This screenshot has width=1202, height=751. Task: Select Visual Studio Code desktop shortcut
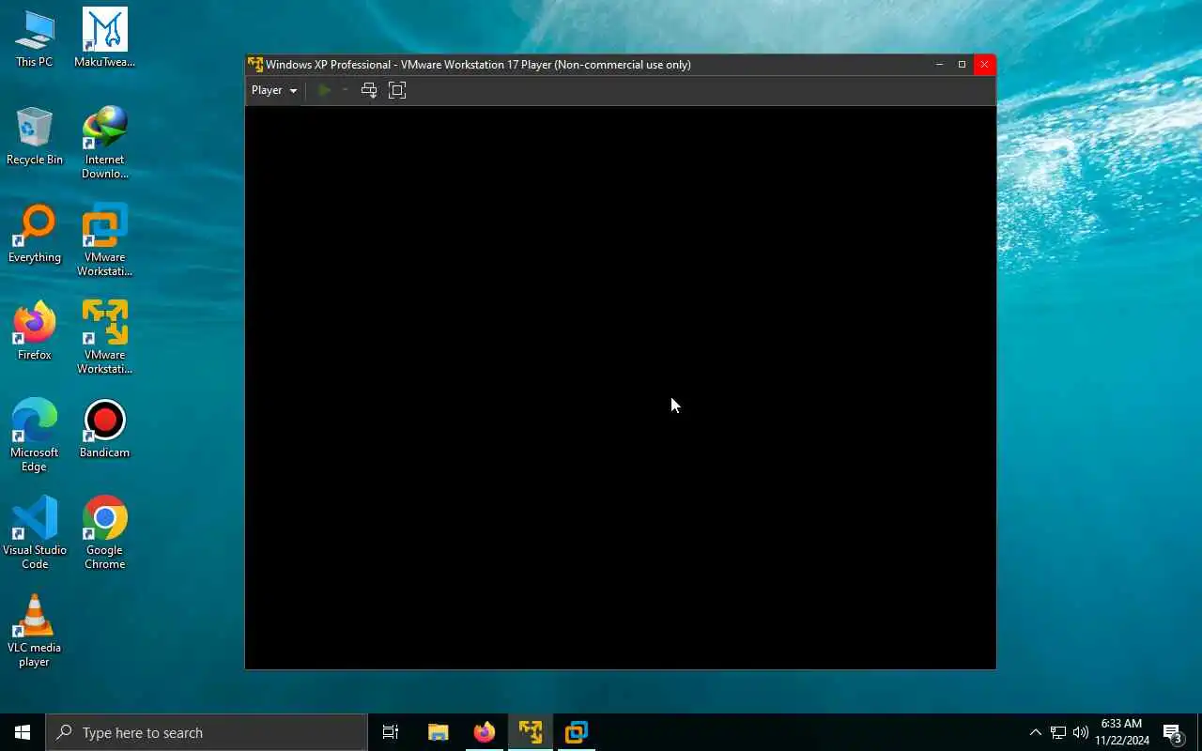[35, 533]
